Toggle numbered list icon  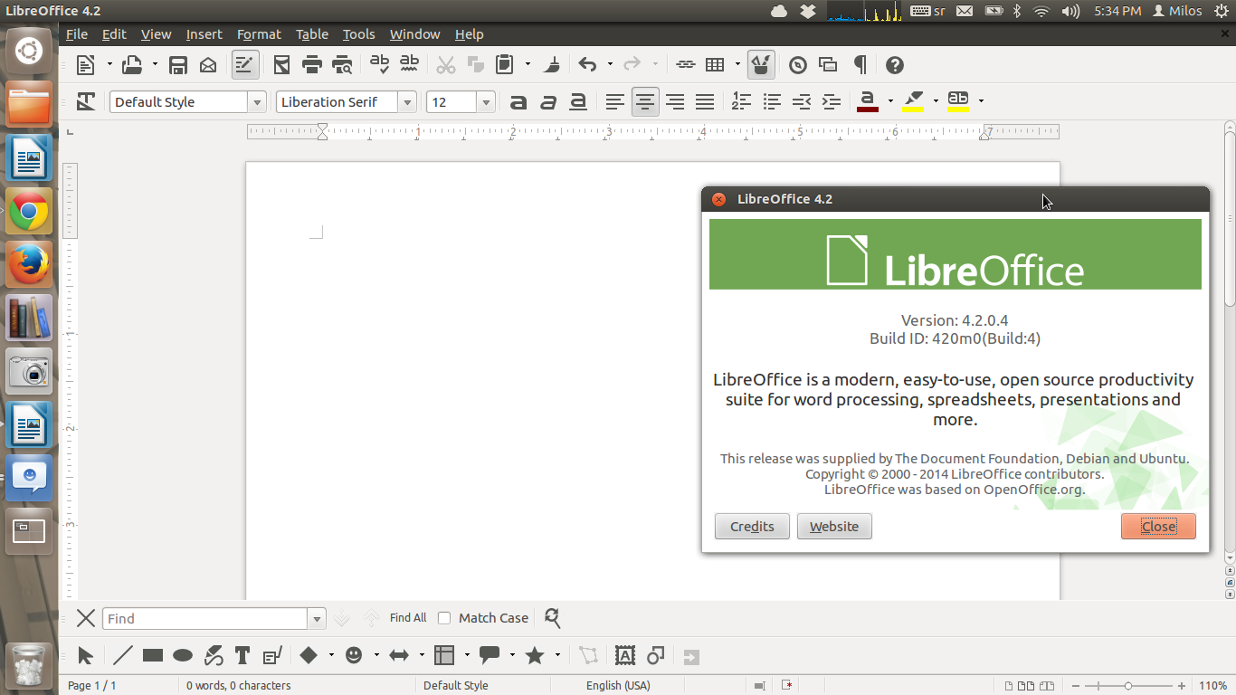741,101
